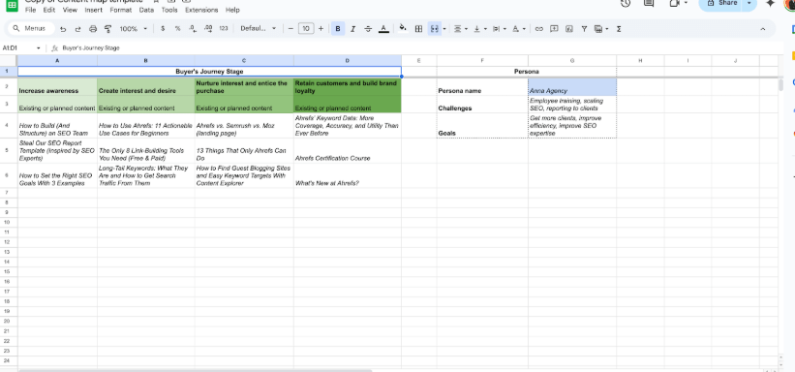Screen dimensions: 795x372
Task: Open the File menu
Action: click(x=30, y=10)
